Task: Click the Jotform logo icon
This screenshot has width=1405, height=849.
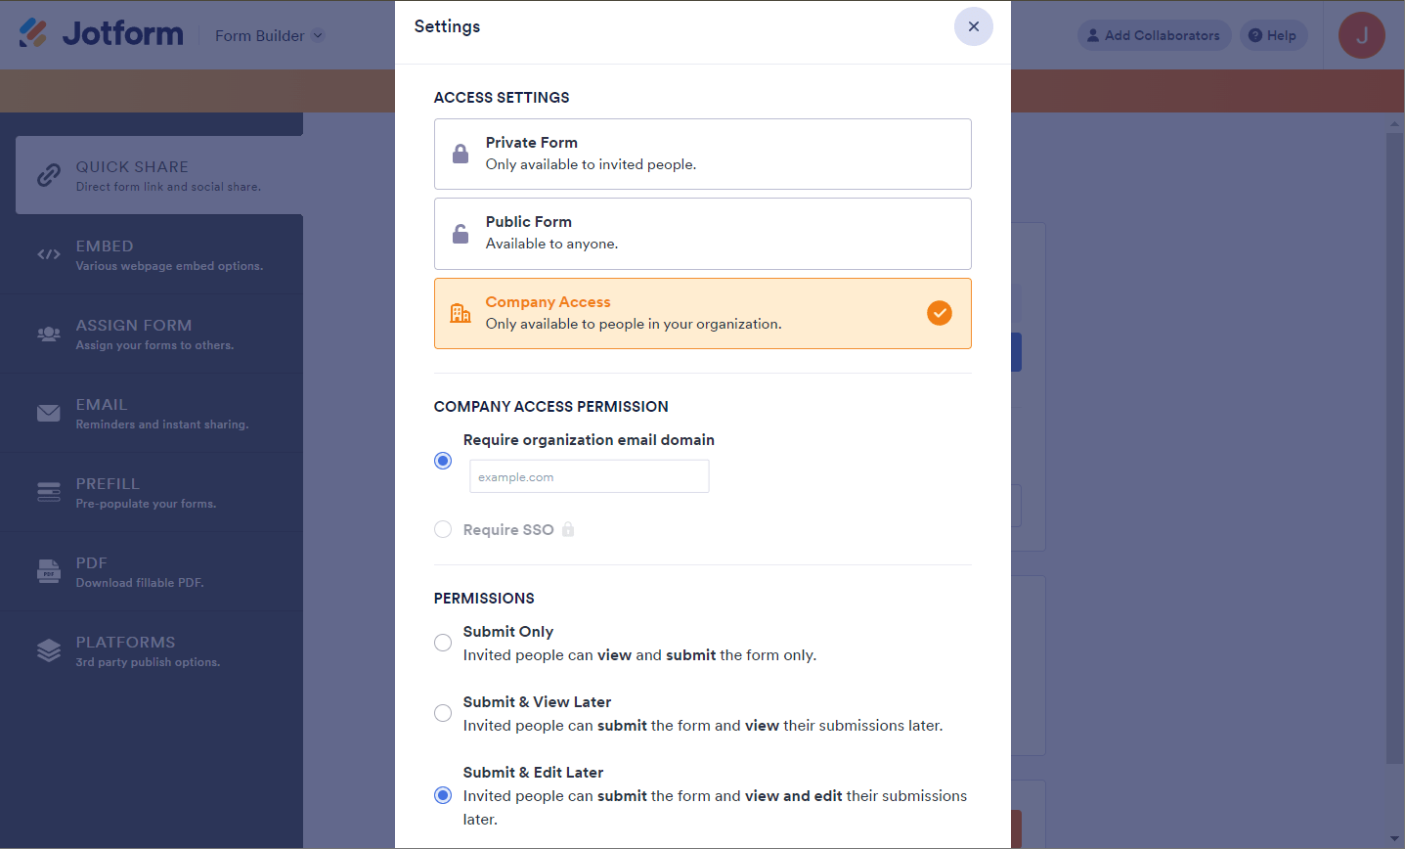Action: pos(33,33)
